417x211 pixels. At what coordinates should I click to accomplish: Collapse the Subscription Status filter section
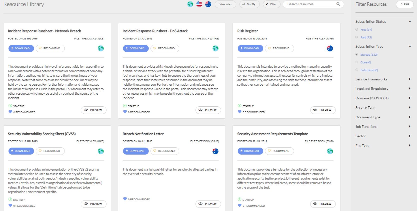410,21
